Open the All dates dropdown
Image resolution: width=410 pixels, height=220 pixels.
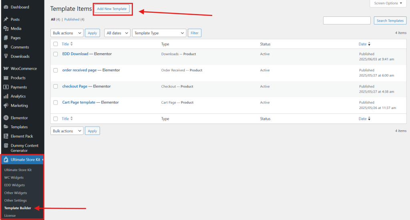(x=117, y=33)
